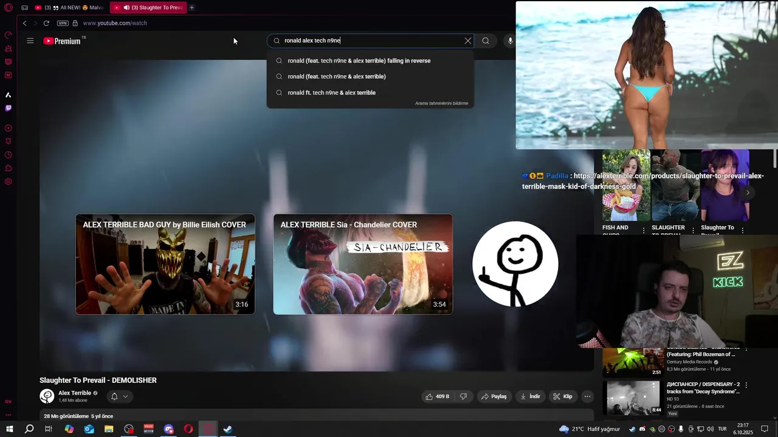
Task: Switch to the 'All NEW! Malva' YouTube tab
Action: pos(69,7)
